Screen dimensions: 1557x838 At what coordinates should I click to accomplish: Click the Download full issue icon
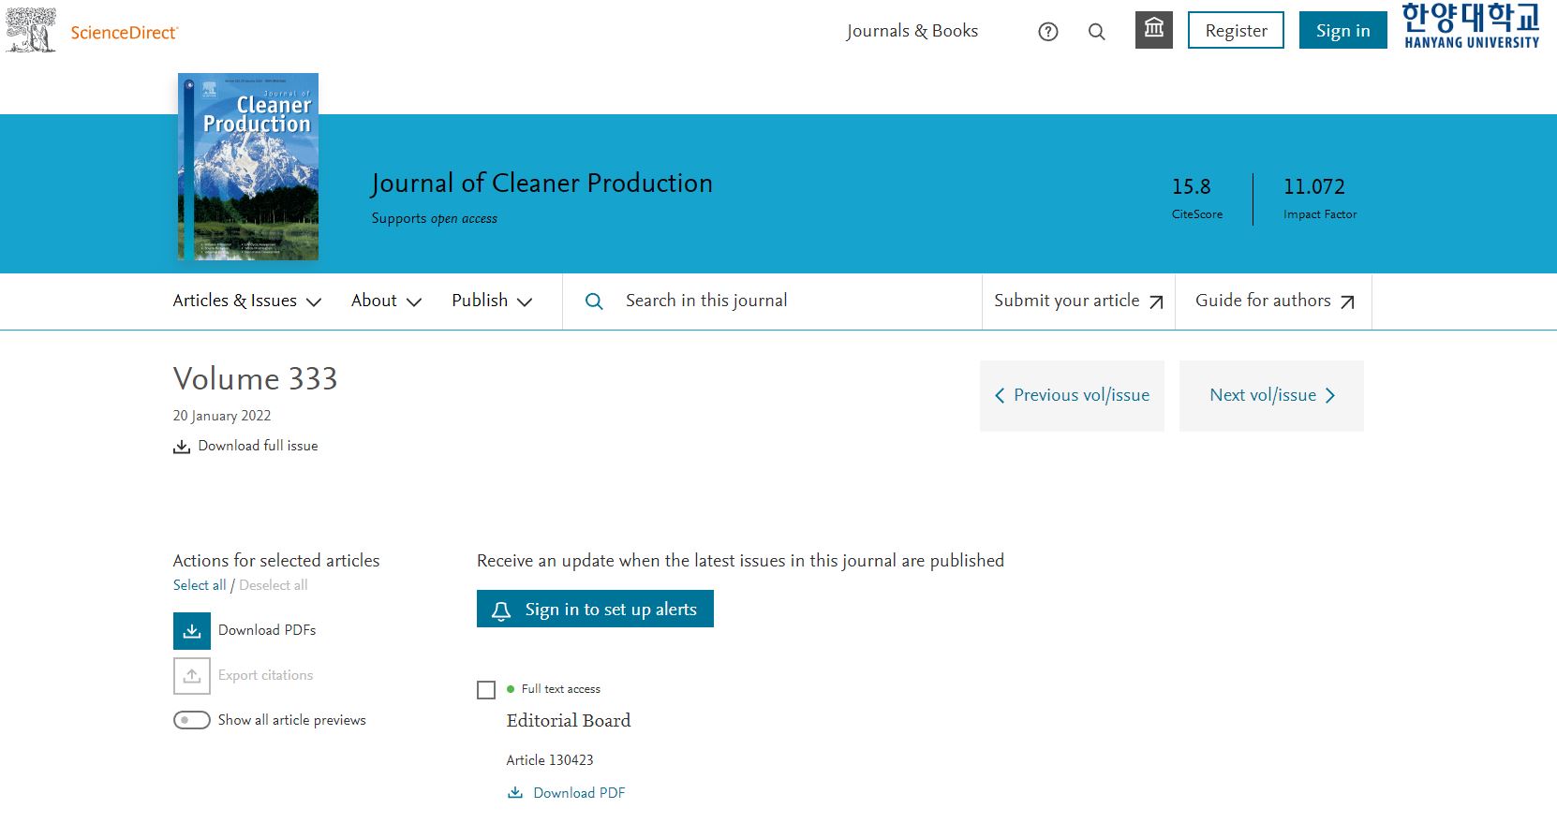(182, 447)
